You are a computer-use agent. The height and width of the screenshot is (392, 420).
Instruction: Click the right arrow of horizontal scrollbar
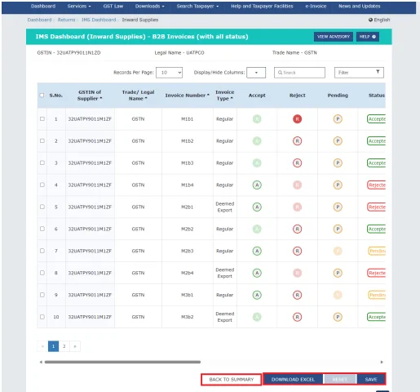[382, 362]
